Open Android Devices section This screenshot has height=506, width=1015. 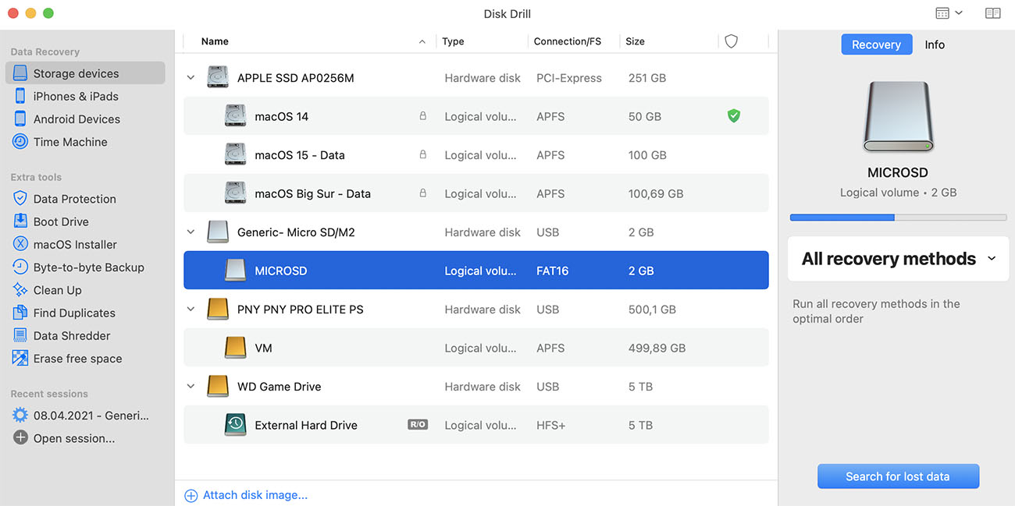[77, 119]
